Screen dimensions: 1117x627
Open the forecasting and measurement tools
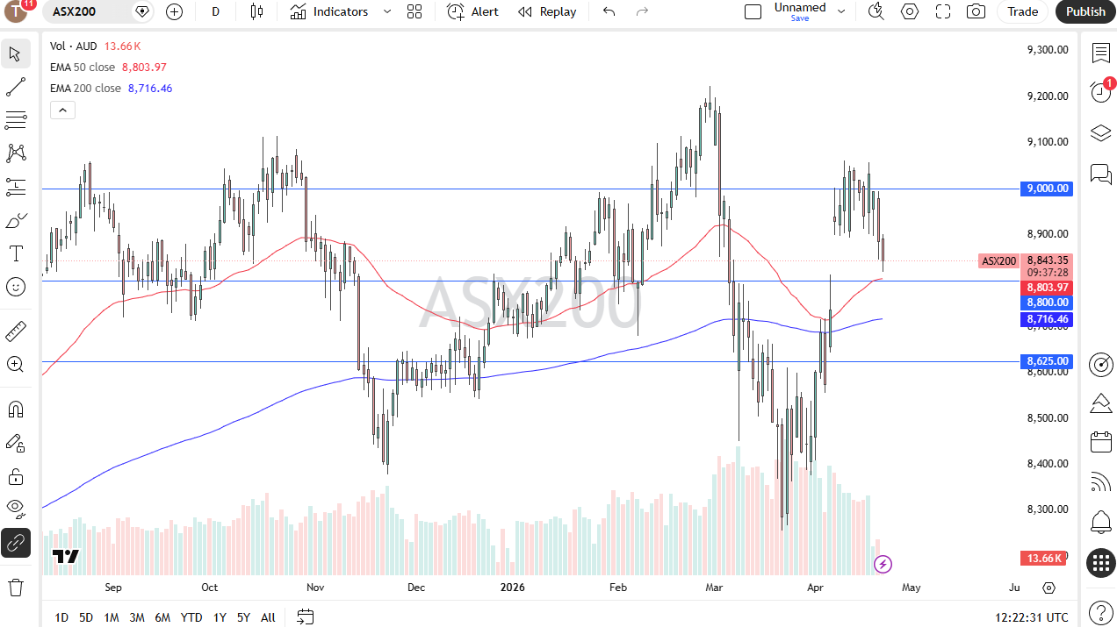(x=15, y=187)
